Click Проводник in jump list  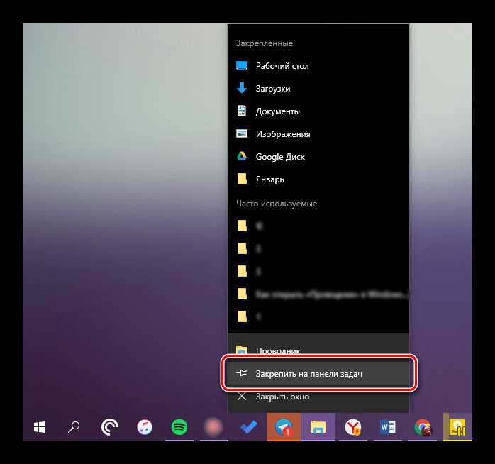click(318, 350)
